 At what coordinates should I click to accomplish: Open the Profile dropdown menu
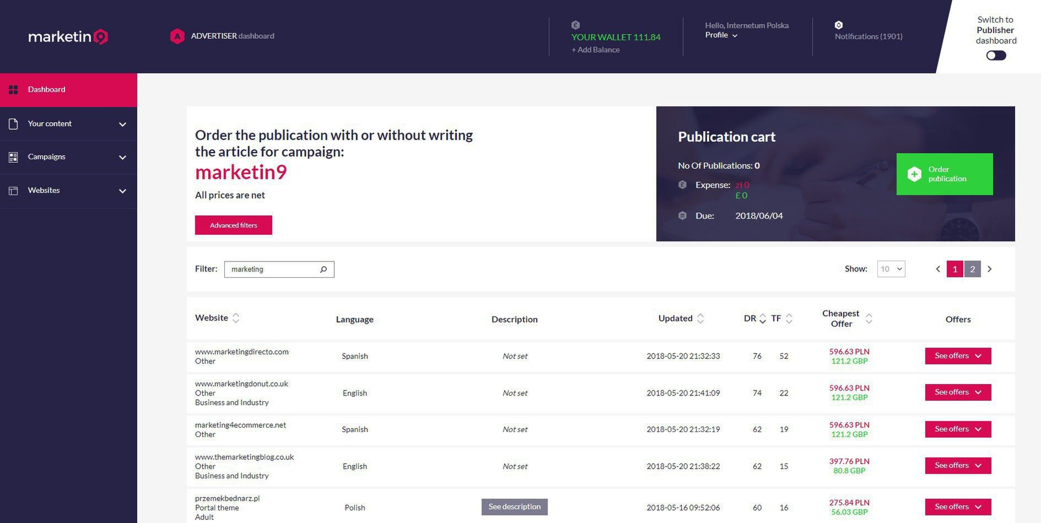pos(721,35)
